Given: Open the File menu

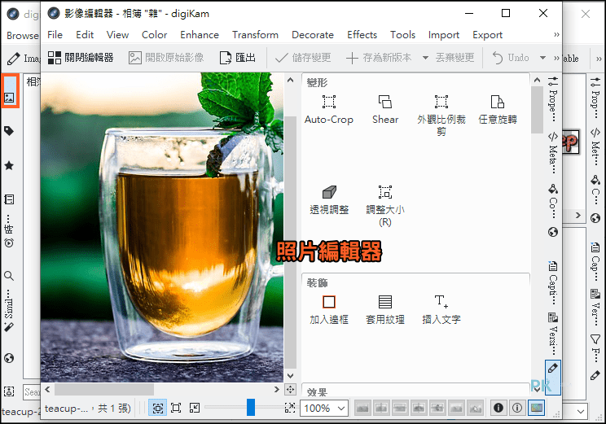Looking at the screenshot, I should point(55,35).
